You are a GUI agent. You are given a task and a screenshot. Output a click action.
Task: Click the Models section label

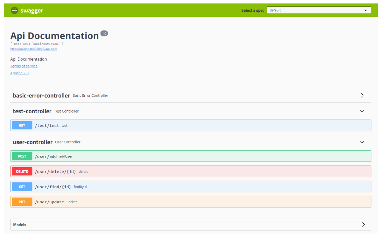point(20,225)
